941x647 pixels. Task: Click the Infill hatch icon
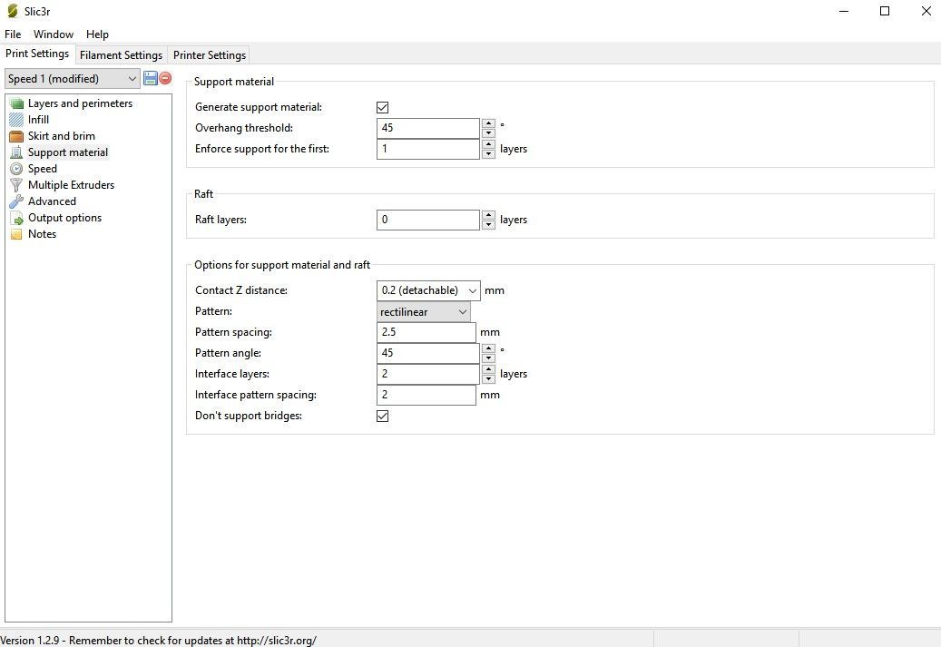pos(17,120)
